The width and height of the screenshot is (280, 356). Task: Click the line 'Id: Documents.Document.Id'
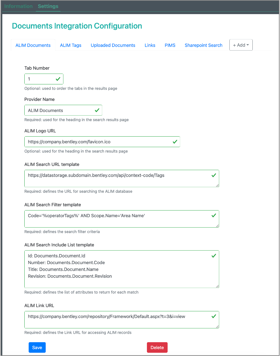tap(57, 256)
